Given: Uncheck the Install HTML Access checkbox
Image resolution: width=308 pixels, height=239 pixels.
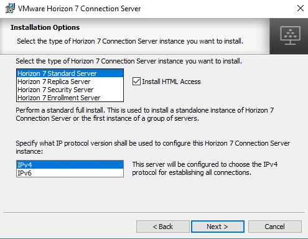Looking at the screenshot, I should pos(136,82).
